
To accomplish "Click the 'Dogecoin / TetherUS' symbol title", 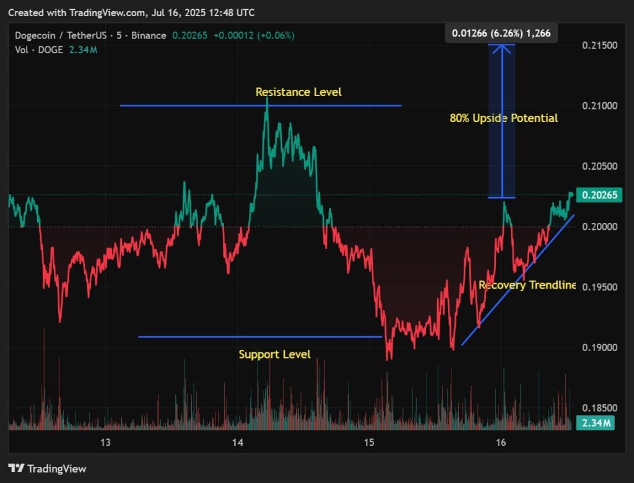I will pos(61,35).
